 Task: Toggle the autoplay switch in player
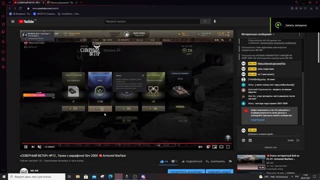click(200, 146)
